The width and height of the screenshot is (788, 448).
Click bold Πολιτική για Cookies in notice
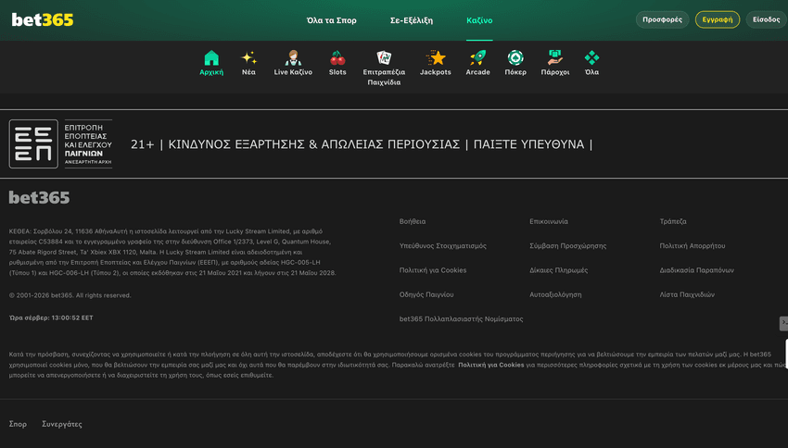(491, 365)
